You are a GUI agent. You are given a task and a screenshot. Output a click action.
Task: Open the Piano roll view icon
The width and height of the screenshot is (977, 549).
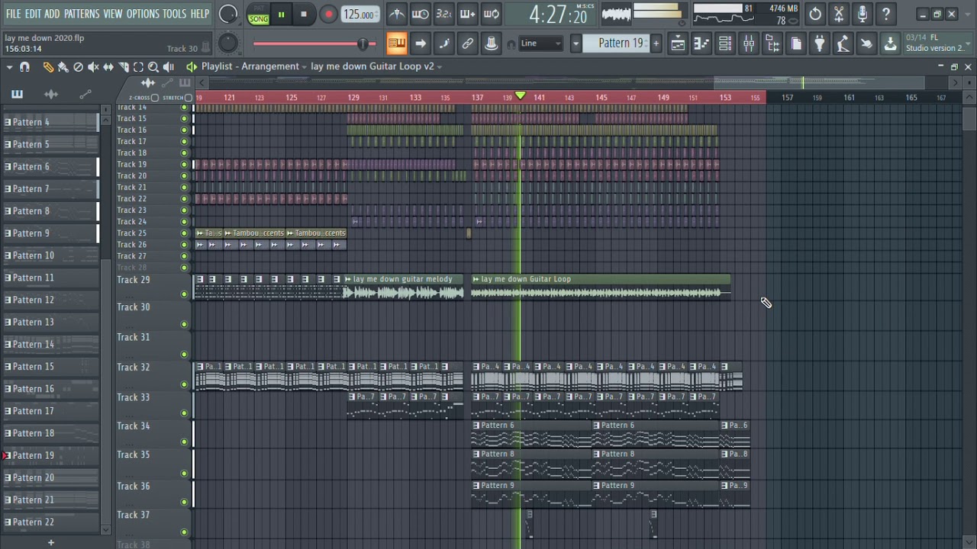pyautogui.click(x=701, y=43)
